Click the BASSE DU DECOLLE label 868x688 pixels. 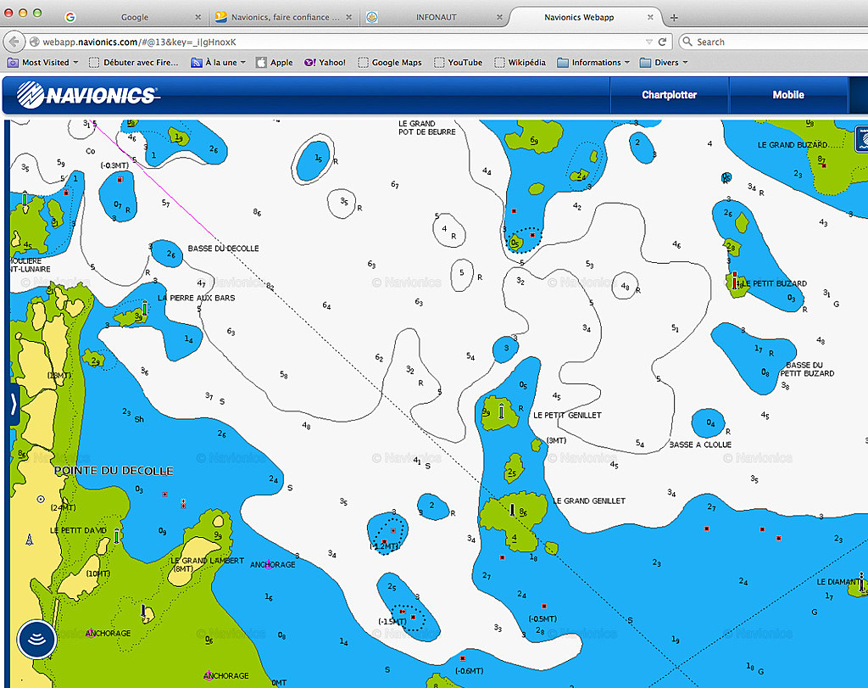223,249
